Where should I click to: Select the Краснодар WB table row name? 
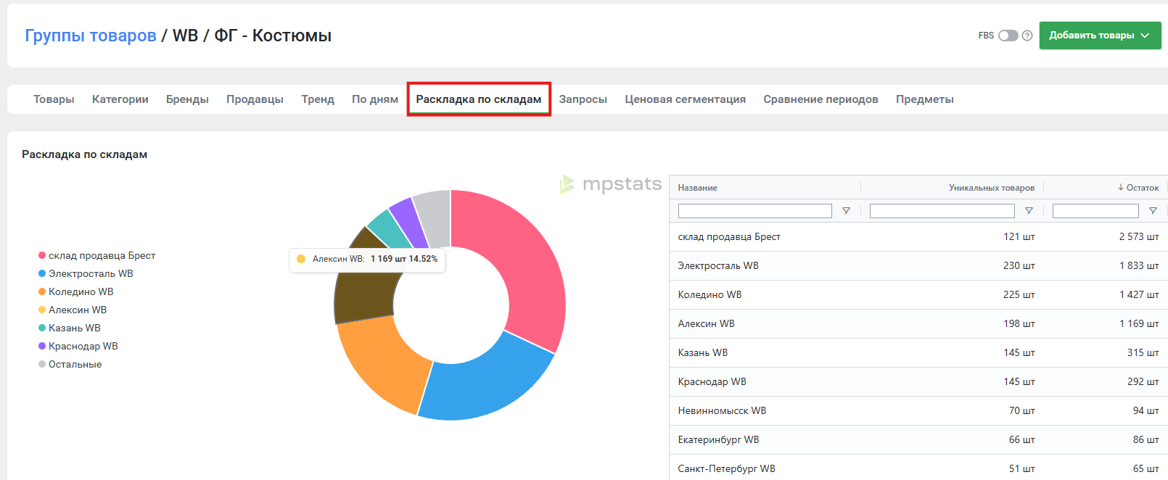pyautogui.click(x=712, y=381)
